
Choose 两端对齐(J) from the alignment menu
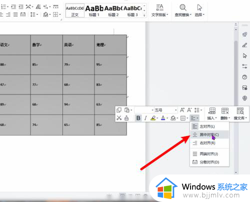[x=209, y=154]
